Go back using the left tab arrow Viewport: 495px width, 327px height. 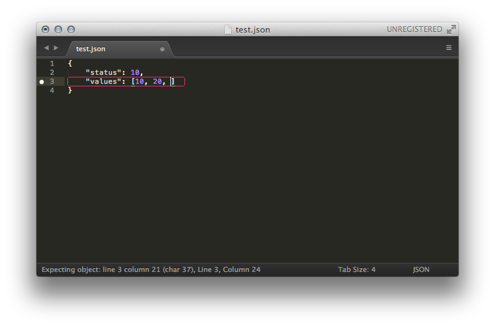click(x=46, y=47)
